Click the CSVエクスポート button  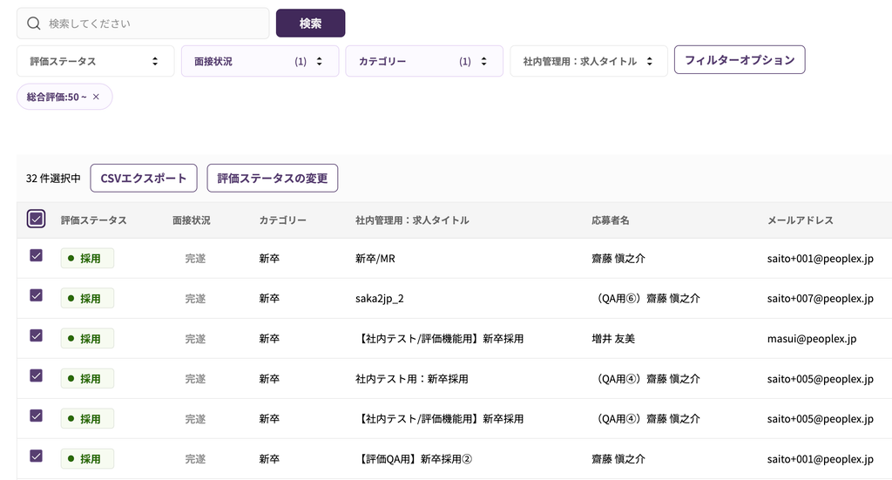pyautogui.click(x=144, y=178)
